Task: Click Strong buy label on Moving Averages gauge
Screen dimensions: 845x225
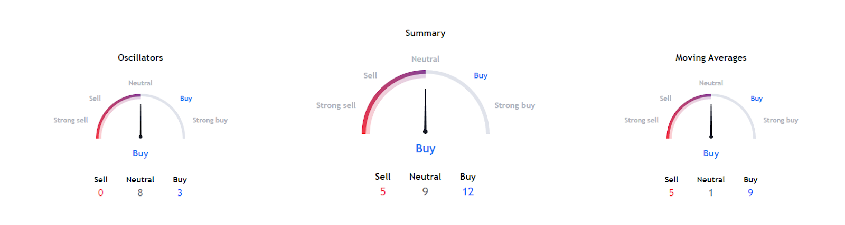Action: tap(781, 120)
